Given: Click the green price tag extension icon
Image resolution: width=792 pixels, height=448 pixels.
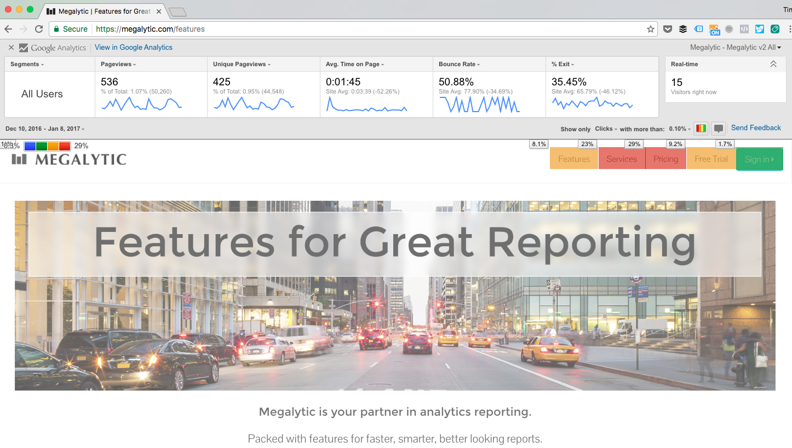Looking at the screenshot, I should [x=775, y=29].
